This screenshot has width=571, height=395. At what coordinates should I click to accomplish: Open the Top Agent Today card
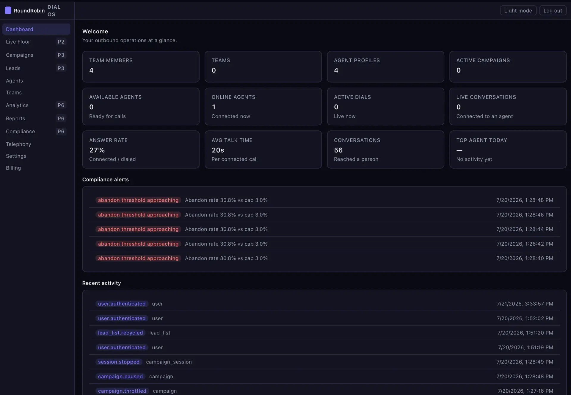click(x=508, y=149)
